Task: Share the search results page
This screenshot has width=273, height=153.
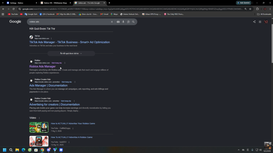Action: point(254,22)
